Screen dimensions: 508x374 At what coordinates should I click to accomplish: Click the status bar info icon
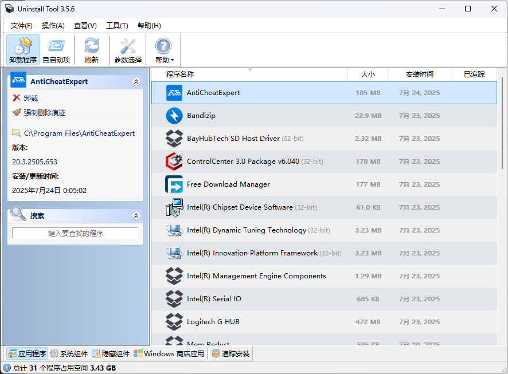[7, 368]
